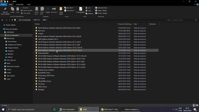
Task: Click Editar in the ribbon
Action: (x=88, y=11)
